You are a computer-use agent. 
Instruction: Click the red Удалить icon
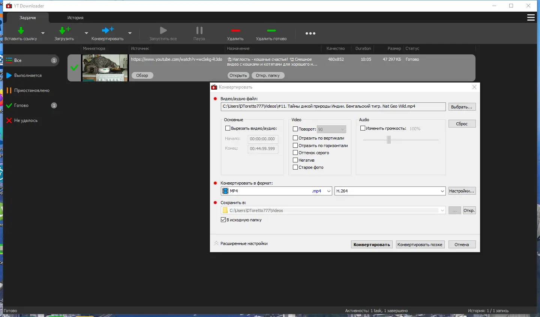click(x=235, y=31)
